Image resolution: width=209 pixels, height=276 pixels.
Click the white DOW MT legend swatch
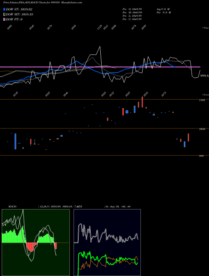5,14
